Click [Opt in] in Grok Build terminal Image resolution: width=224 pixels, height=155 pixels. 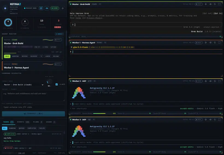[218, 13]
